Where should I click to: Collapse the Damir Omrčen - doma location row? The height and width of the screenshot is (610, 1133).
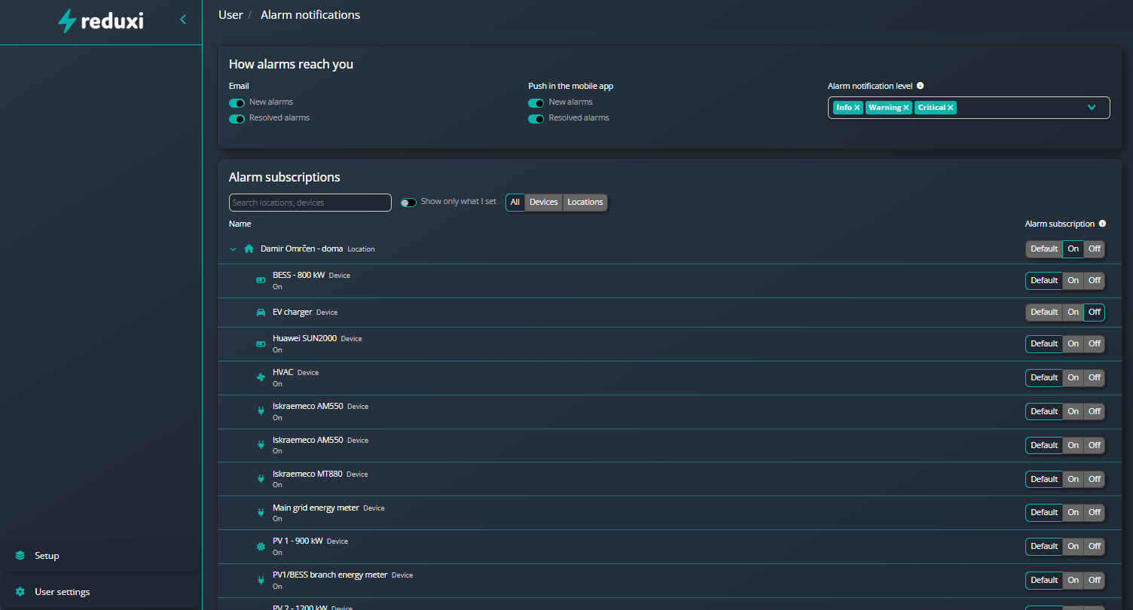(233, 249)
